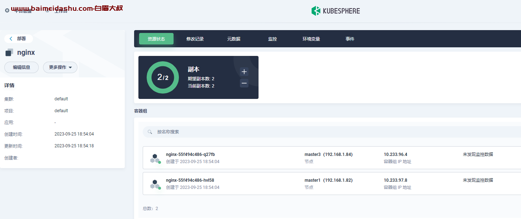Switch to the 修改记录 tab
This screenshot has height=219, width=521.
(x=195, y=39)
